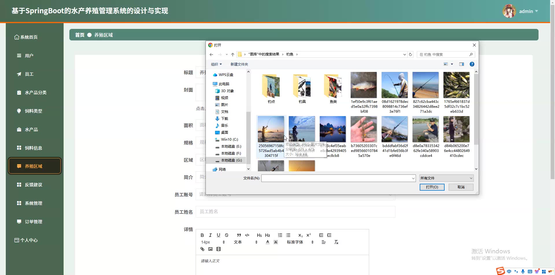Expand the 组织 dropdown menu
This screenshot has width=555, height=275.
coord(216,64)
